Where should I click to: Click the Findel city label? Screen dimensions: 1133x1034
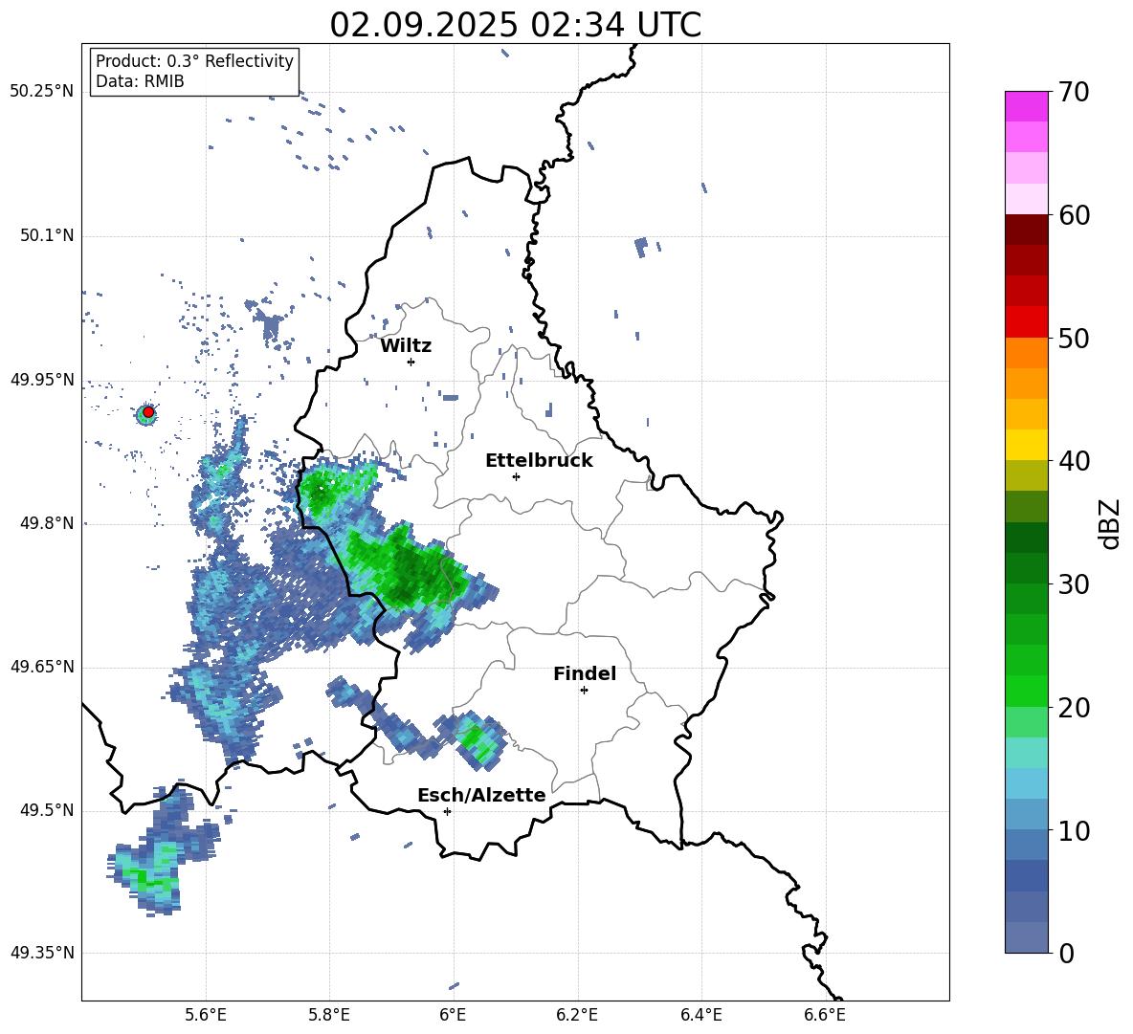[x=585, y=673]
